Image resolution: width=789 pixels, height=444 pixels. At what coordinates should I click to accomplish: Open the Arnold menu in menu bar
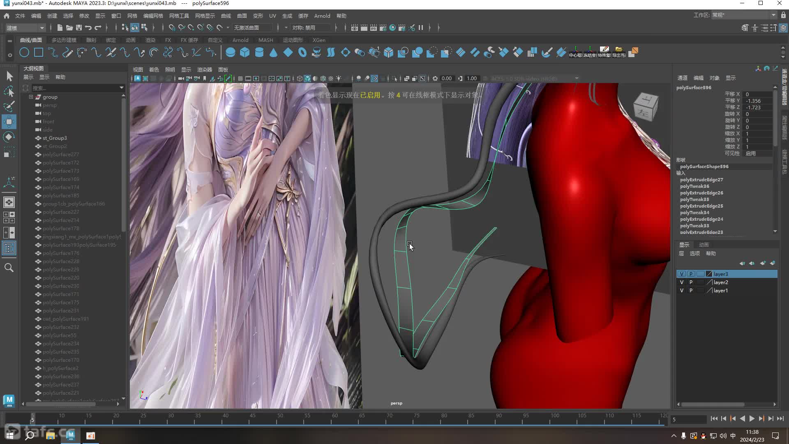tap(322, 16)
